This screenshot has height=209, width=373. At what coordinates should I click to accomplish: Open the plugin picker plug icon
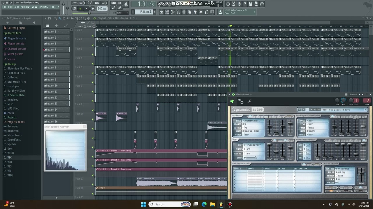[195, 12]
